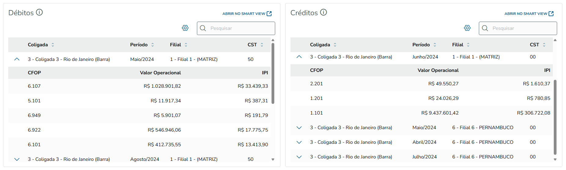Sort Créditos table by Período column
Viewport: 566px width, 170px height.
pyautogui.click(x=435, y=45)
